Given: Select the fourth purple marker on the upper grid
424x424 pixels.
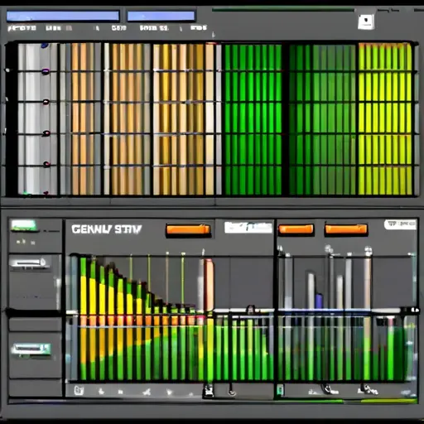Looking at the screenshot, I should [46, 133].
